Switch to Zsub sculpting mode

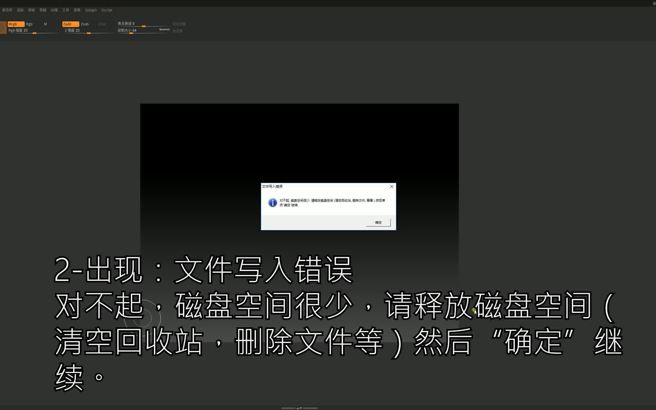pos(85,24)
